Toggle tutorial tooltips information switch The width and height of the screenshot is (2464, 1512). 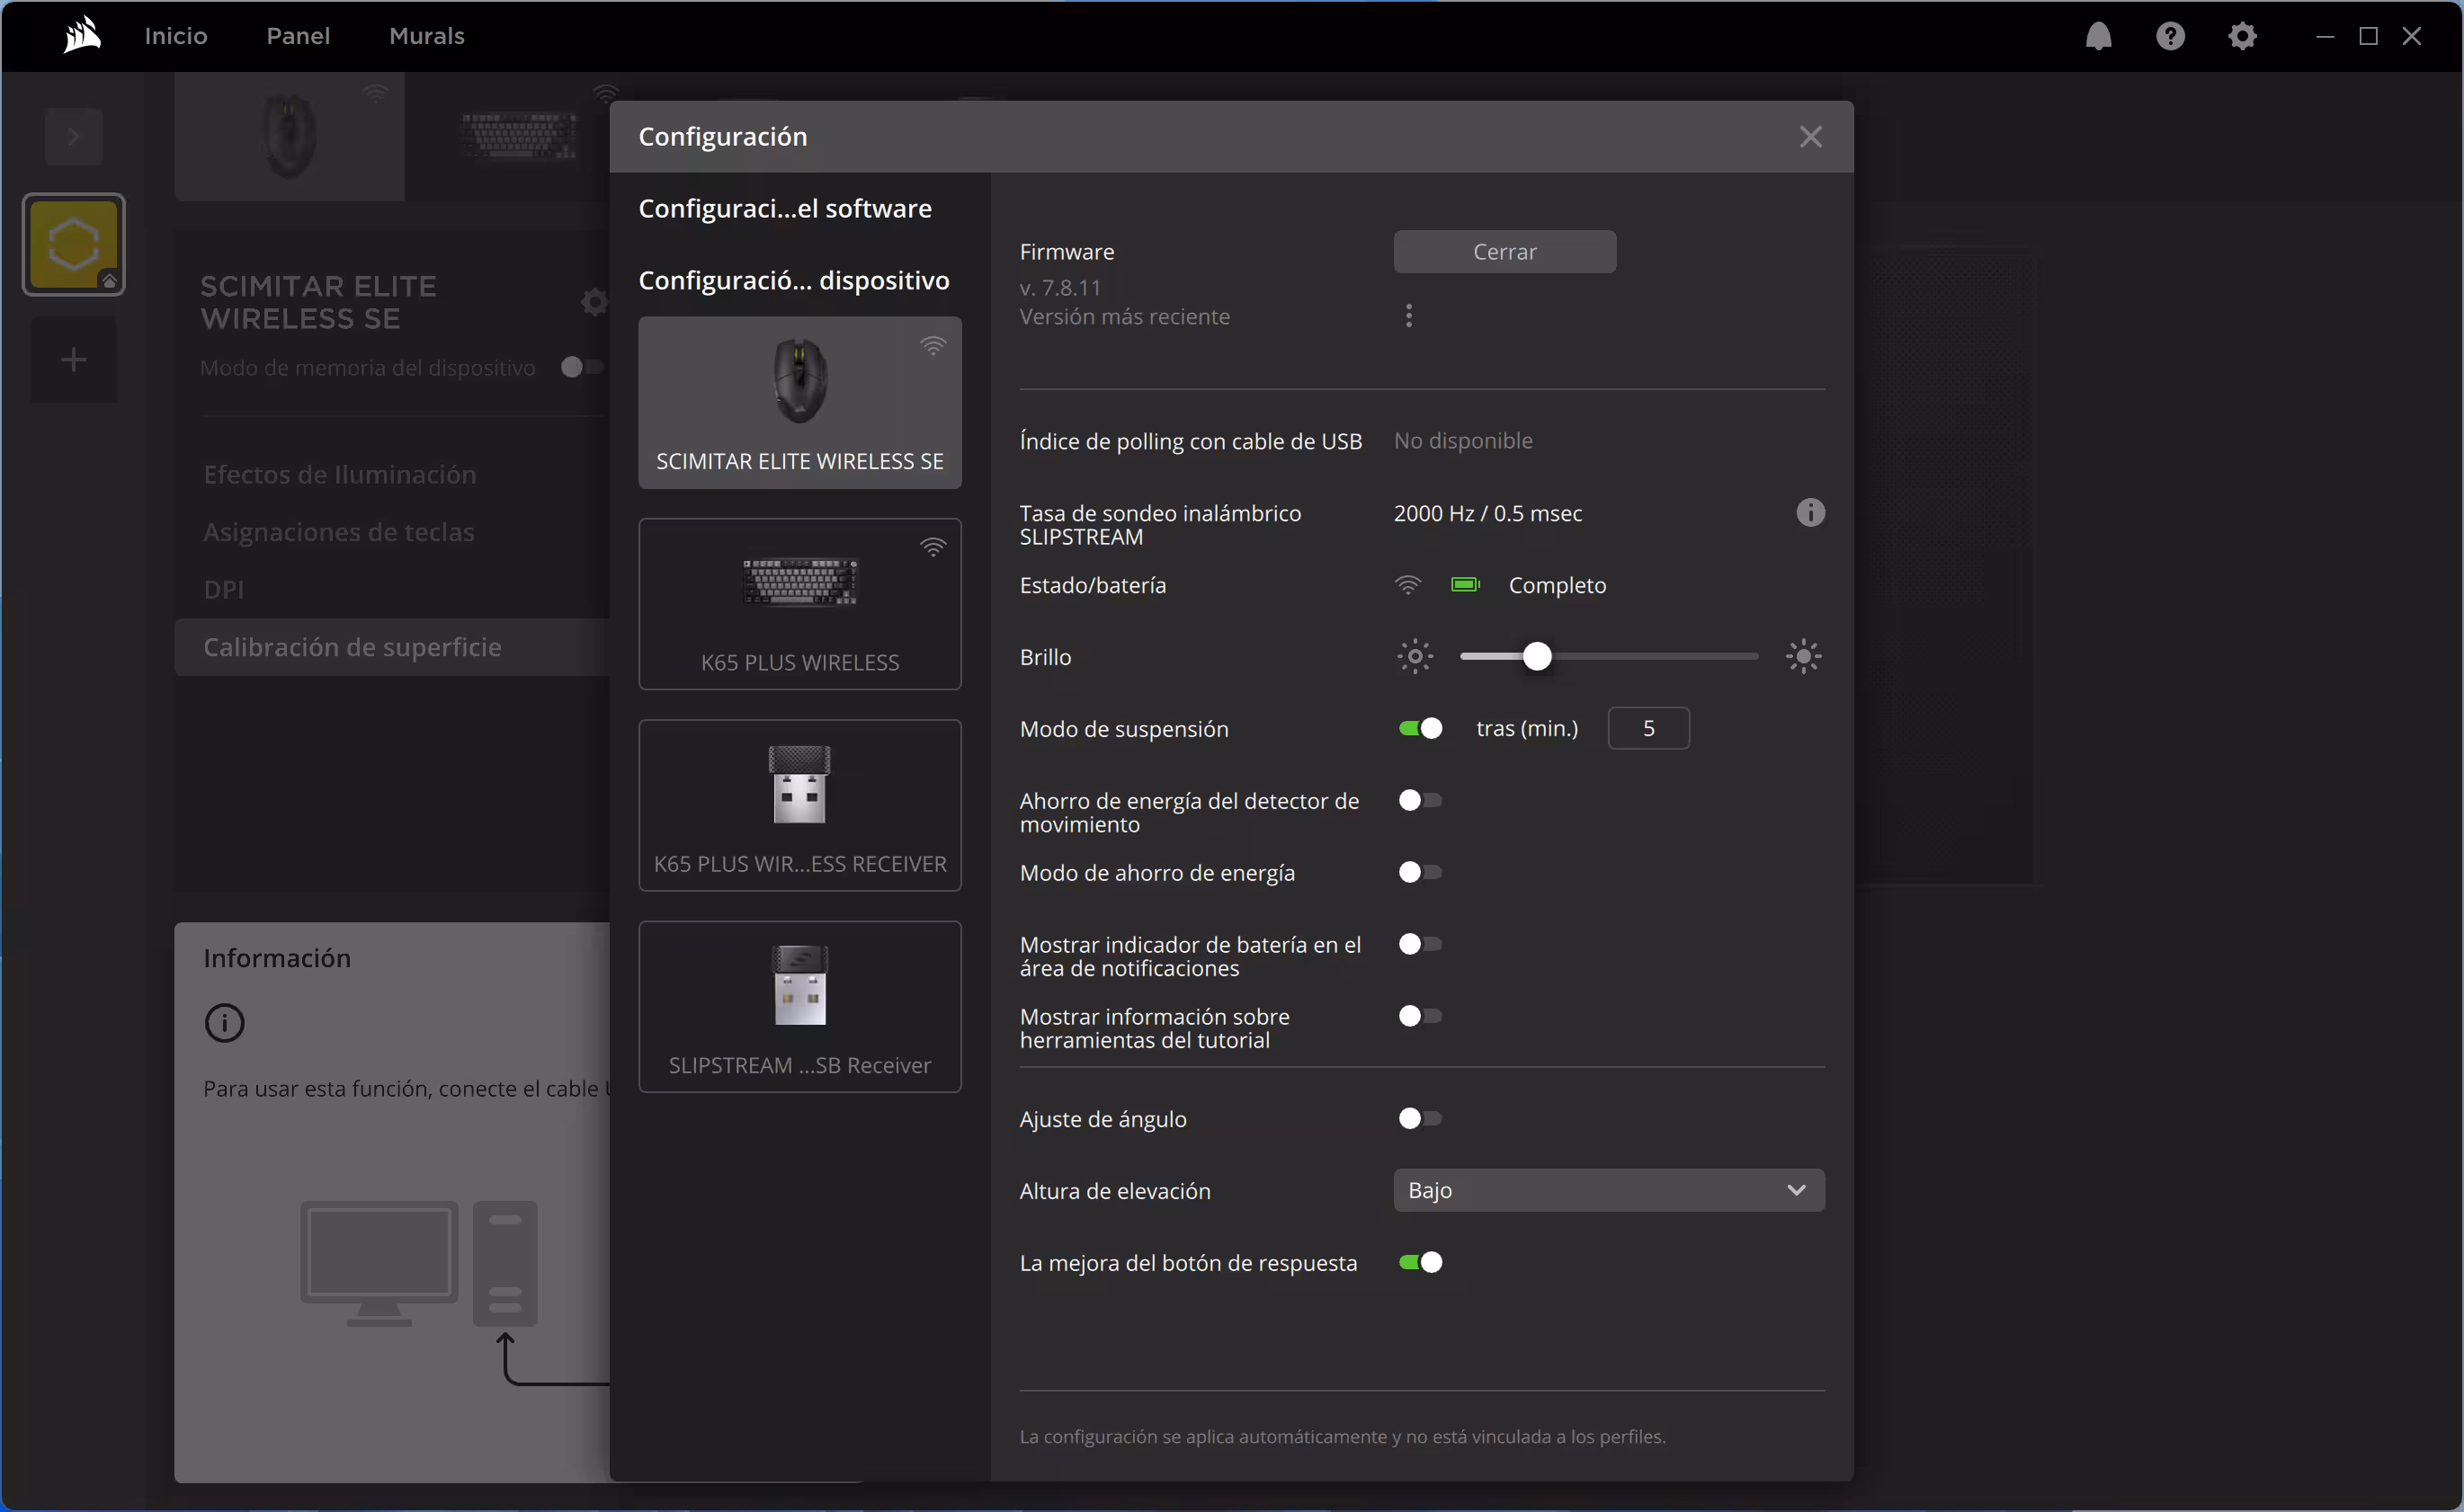(x=1420, y=1017)
